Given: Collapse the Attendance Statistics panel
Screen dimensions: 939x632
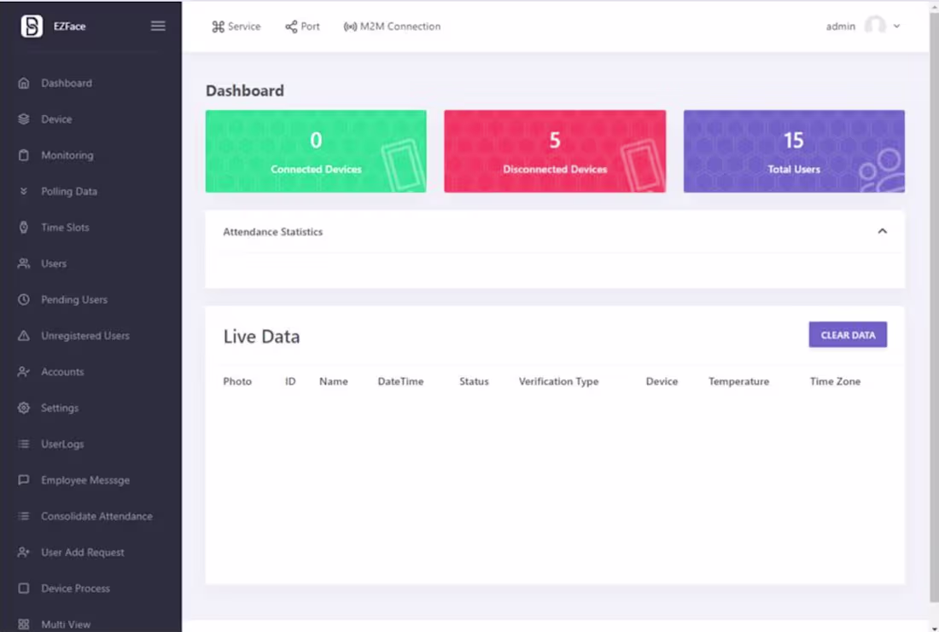Looking at the screenshot, I should (x=882, y=230).
